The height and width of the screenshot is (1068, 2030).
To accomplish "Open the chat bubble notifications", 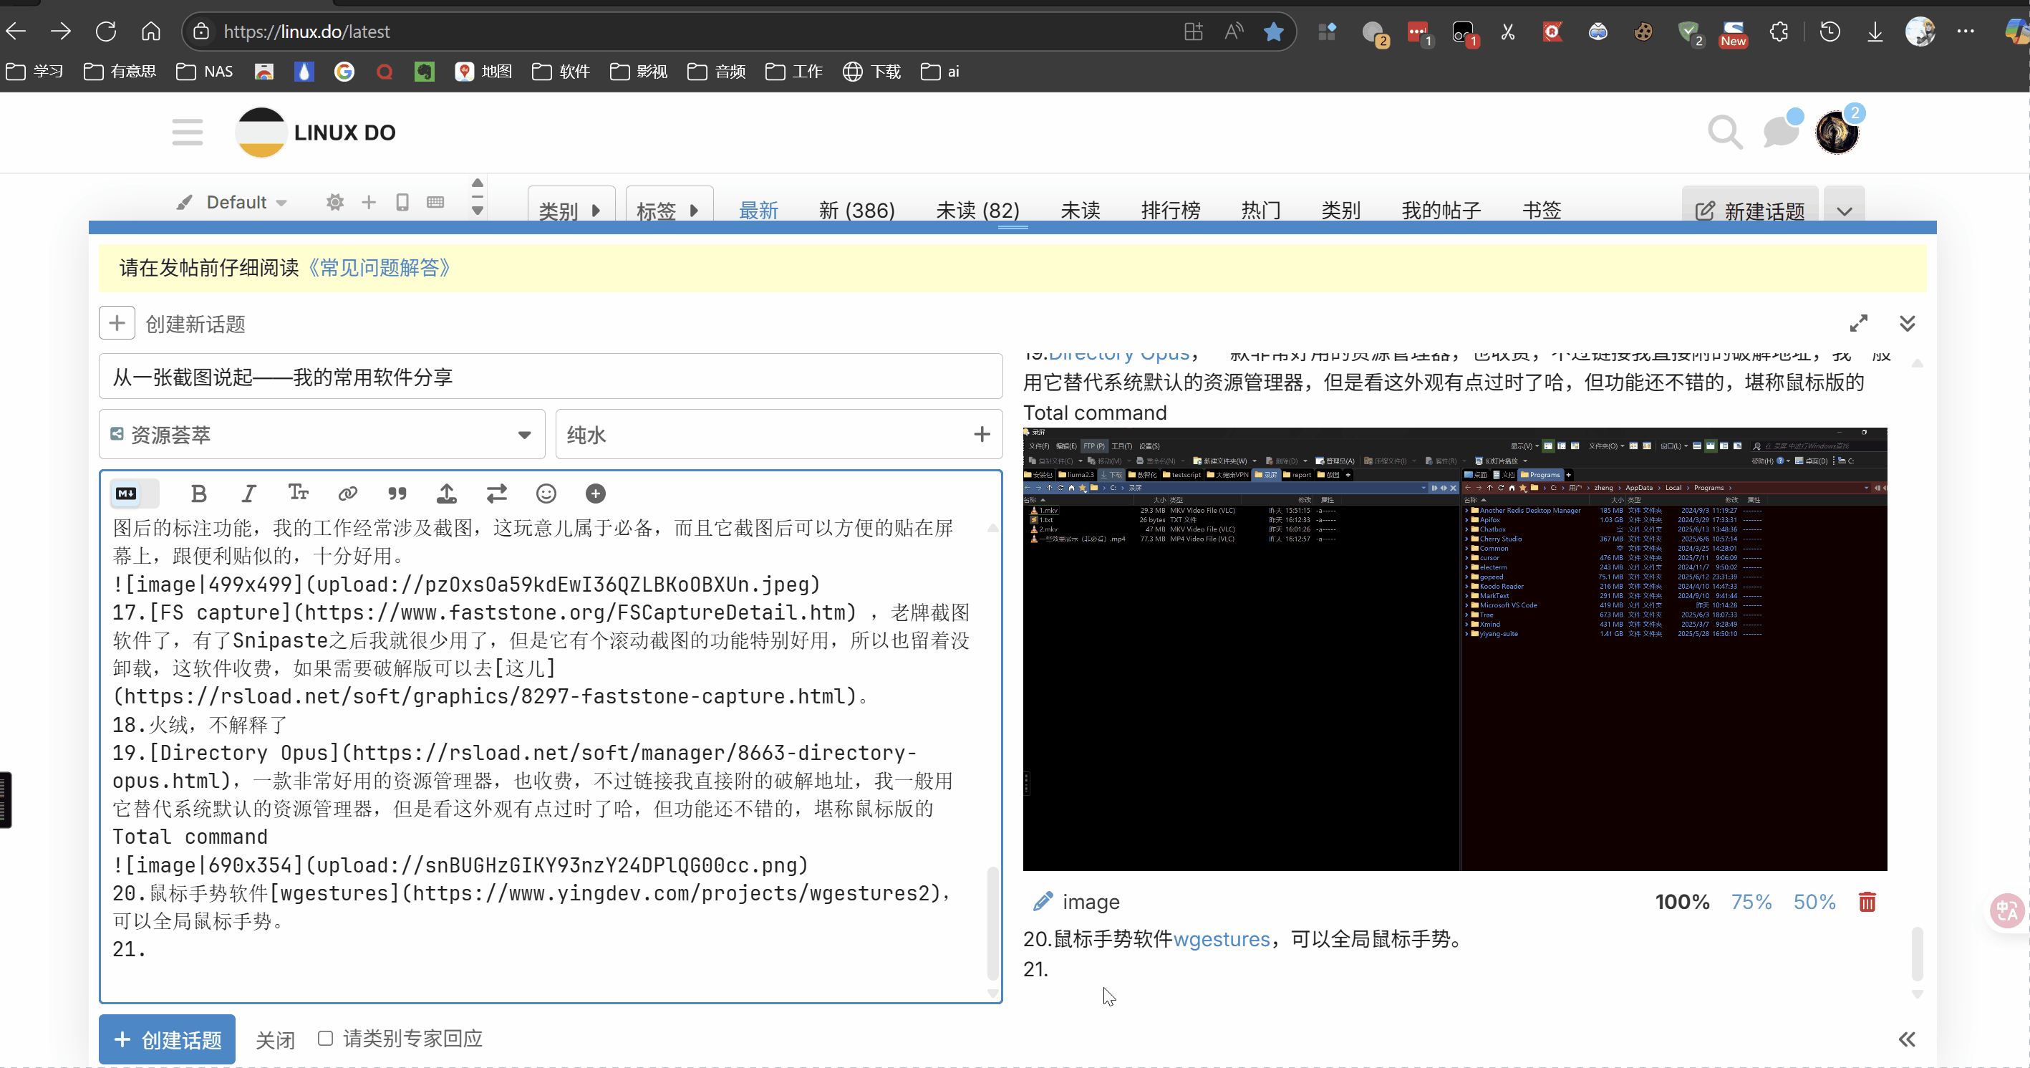I will 1781,131.
